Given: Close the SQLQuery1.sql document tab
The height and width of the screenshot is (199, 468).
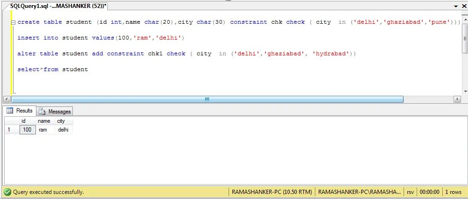Looking at the screenshot, I should [464, 6].
